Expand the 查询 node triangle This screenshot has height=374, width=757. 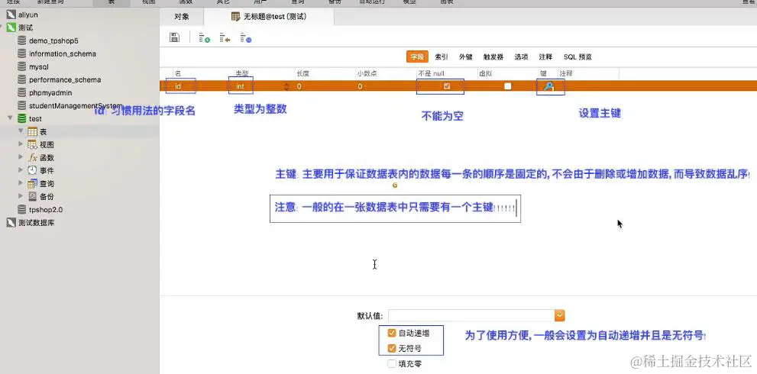(21, 183)
